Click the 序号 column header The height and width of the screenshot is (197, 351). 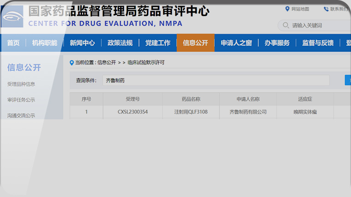(x=86, y=99)
